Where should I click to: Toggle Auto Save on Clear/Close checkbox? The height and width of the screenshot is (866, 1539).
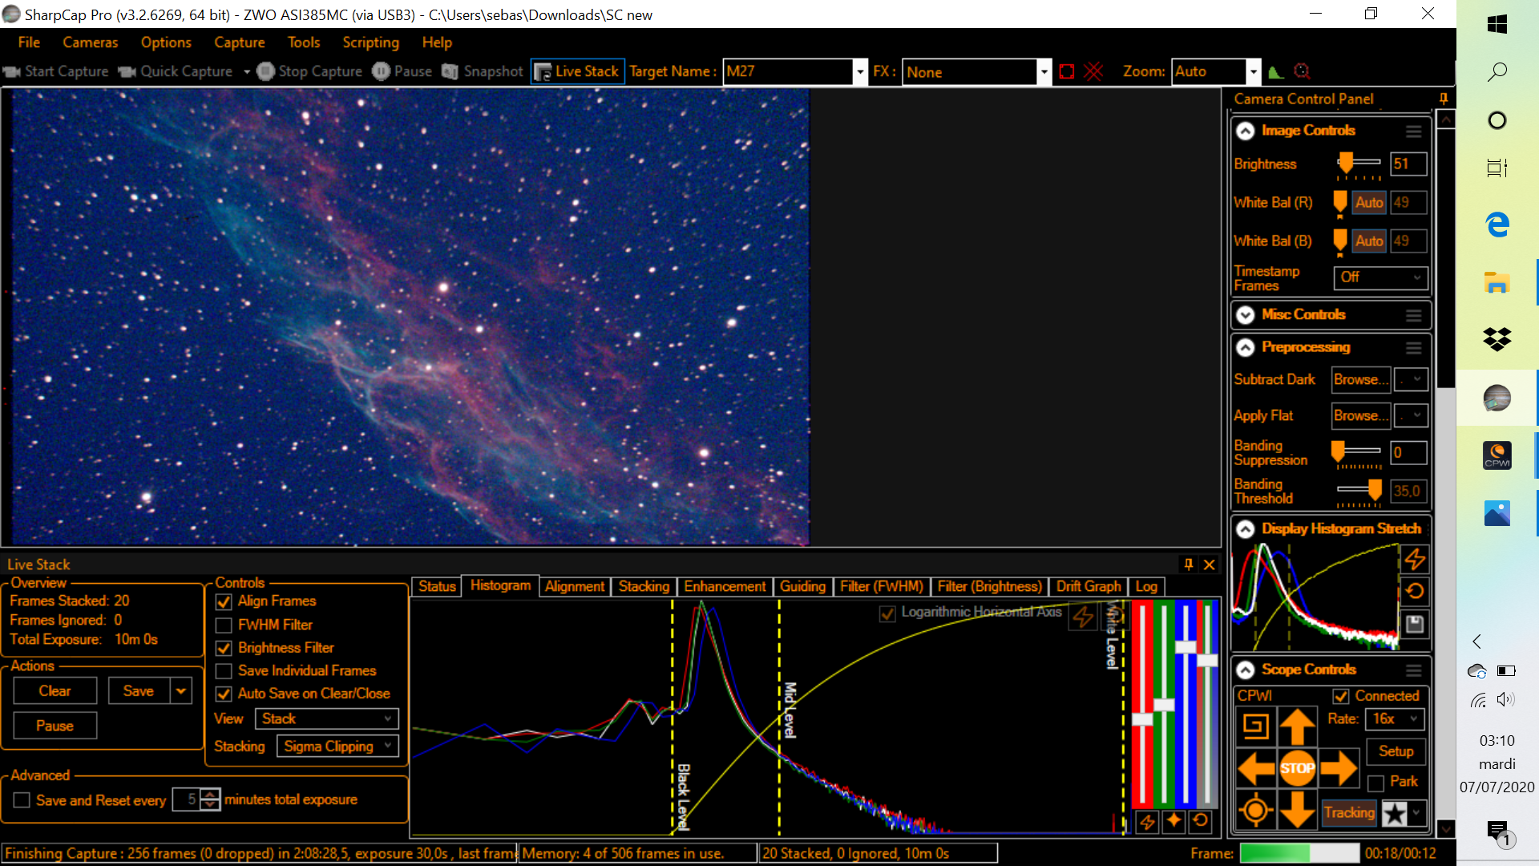(x=224, y=694)
